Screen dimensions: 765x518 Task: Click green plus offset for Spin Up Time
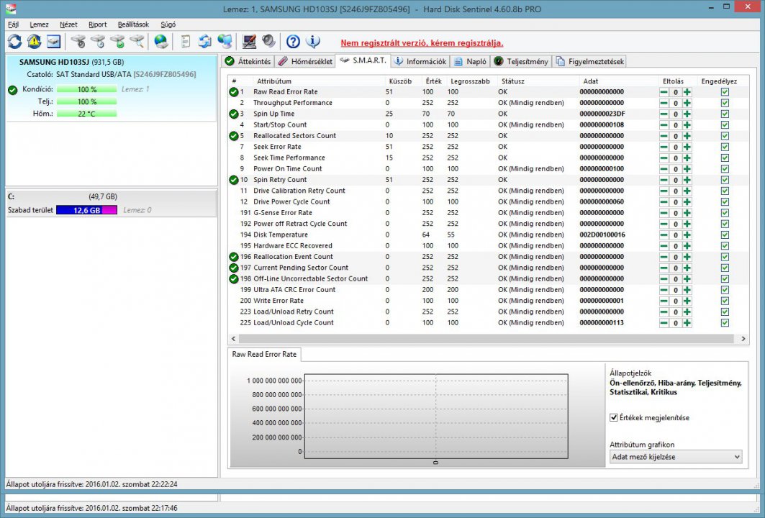pos(687,114)
